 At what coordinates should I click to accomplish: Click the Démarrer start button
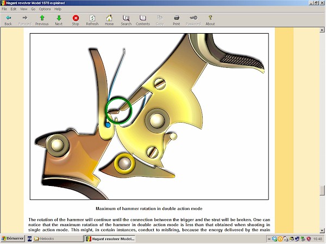tap(12, 239)
